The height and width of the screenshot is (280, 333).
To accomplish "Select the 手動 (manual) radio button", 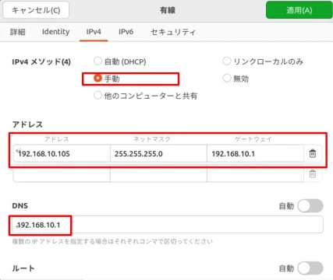I will coord(97,79).
